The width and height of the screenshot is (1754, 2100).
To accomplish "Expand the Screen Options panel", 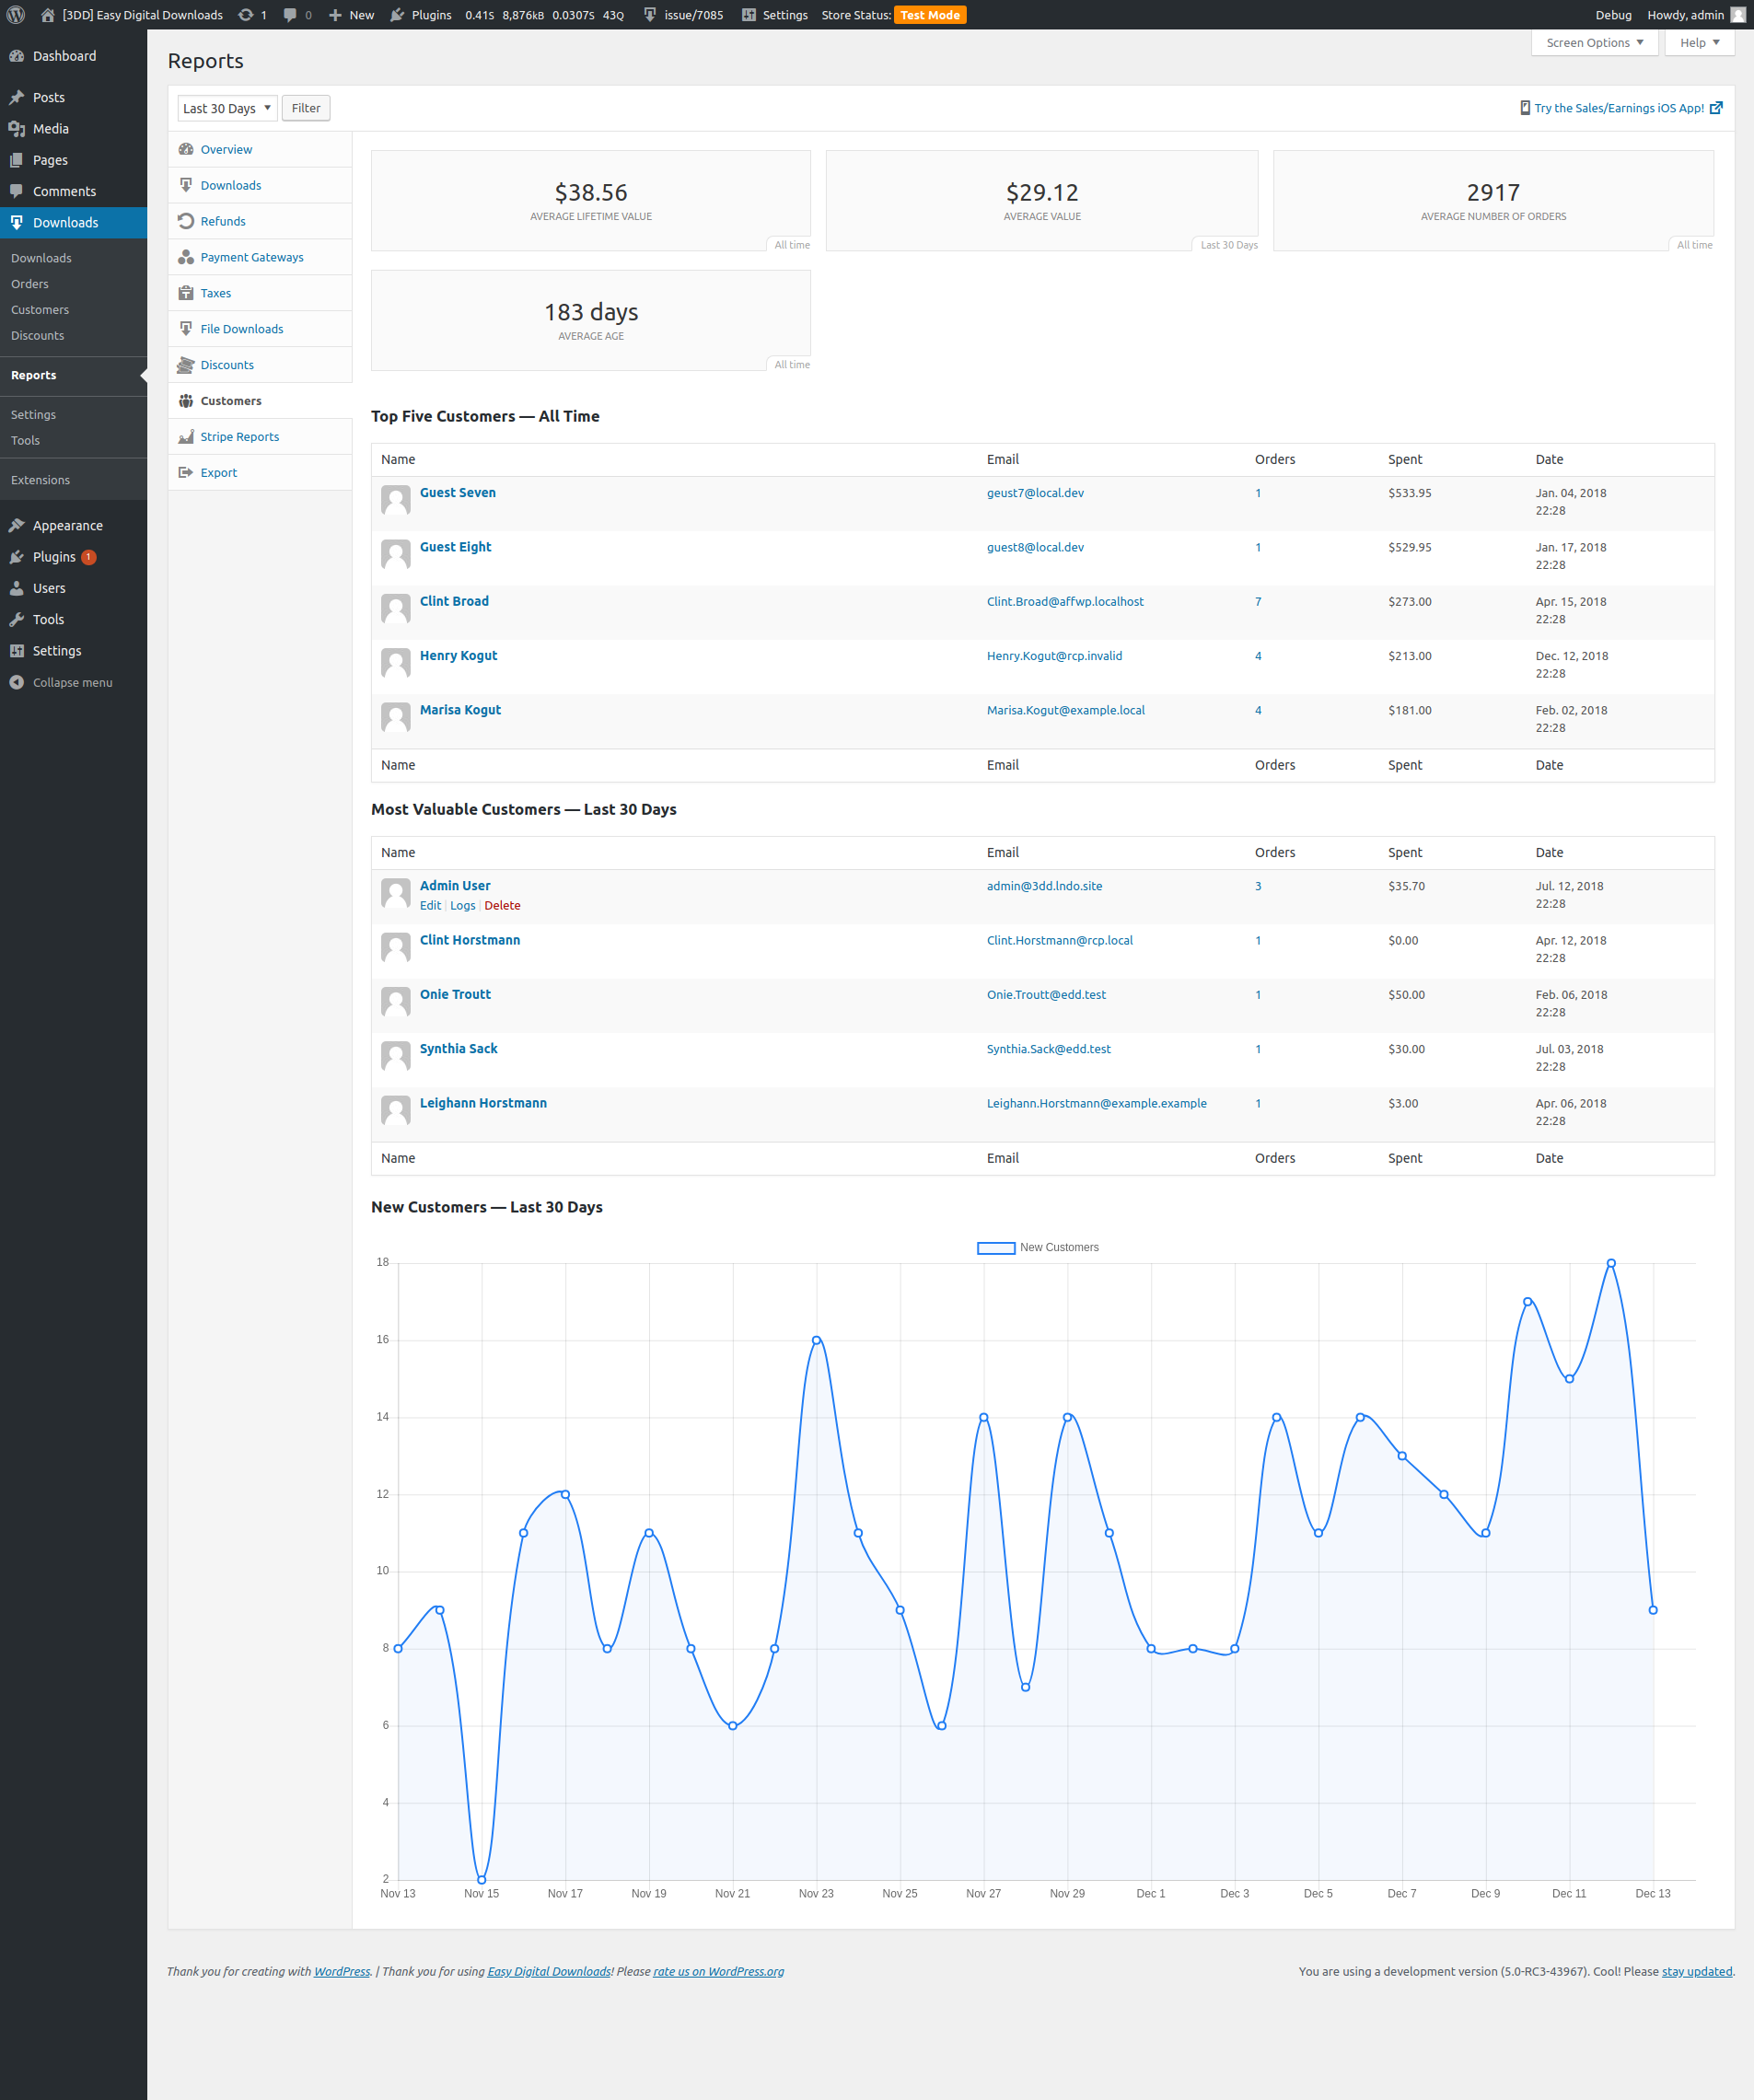I will click(1594, 43).
